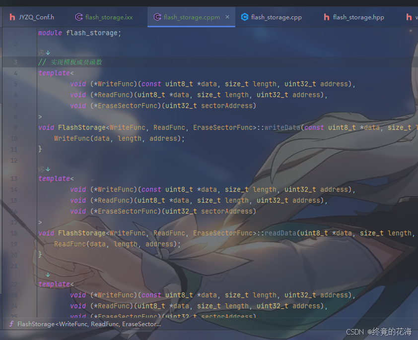Close the flash_storage.cppm tab
This screenshot has width=418, height=340.
(227, 17)
